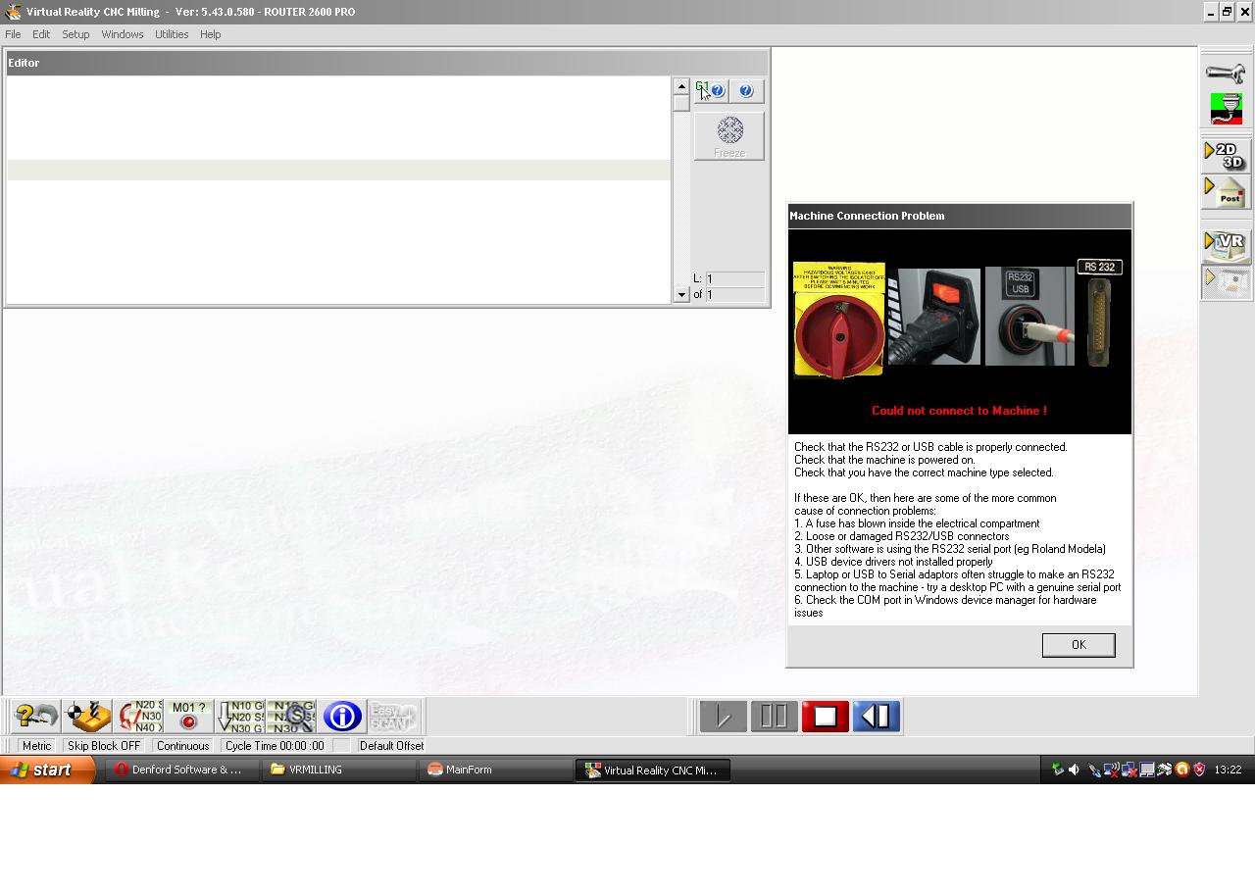Click the editor line number L field
The image size is (1255, 895).
pos(734,278)
